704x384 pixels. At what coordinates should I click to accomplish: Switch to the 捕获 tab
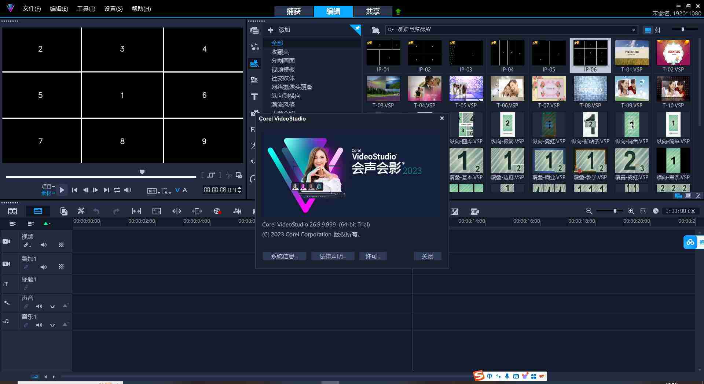(294, 11)
